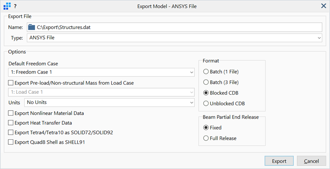The image size is (330, 169).
Task: Expand the Units dropdown set to No Units
Action: [x=109, y=103]
